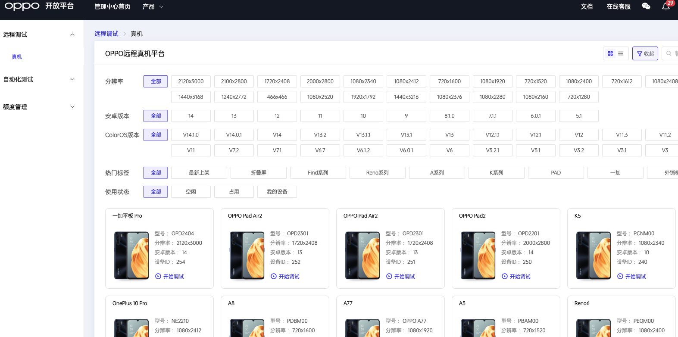This screenshot has height=337, width=678.
Task: Select 一加 hot tag
Action: tap(616, 173)
